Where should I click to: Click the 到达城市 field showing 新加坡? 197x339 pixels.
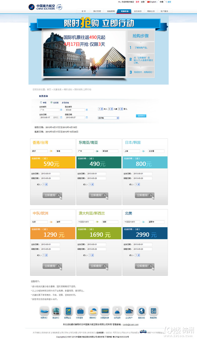(75, 110)
